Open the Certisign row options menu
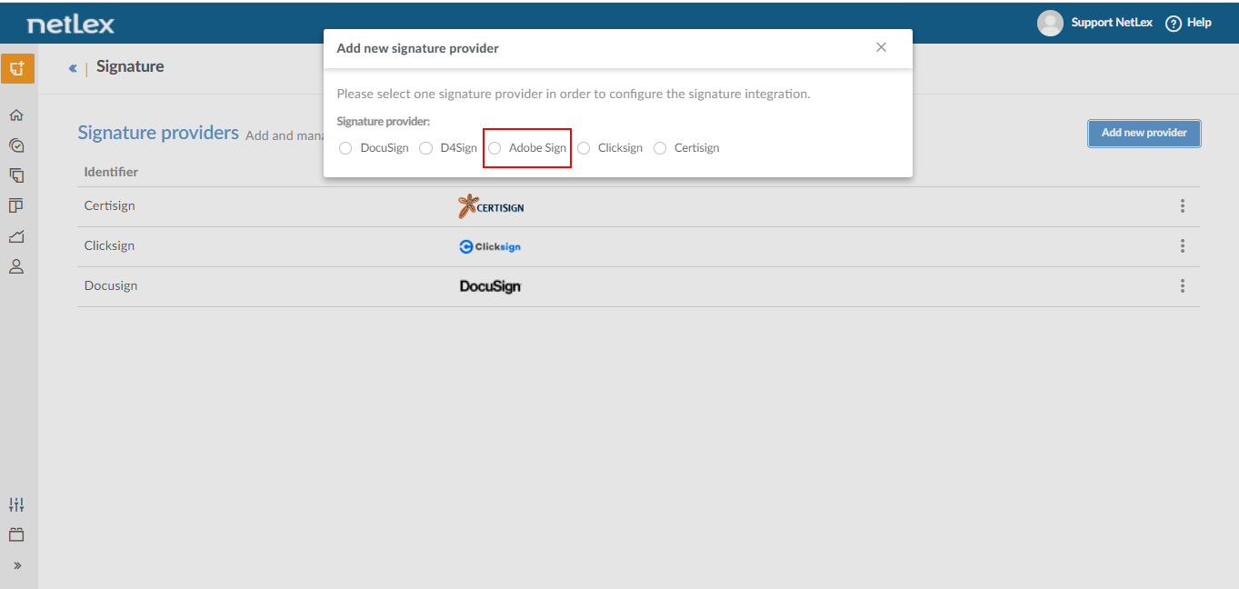 click(x=1183, y=206)
